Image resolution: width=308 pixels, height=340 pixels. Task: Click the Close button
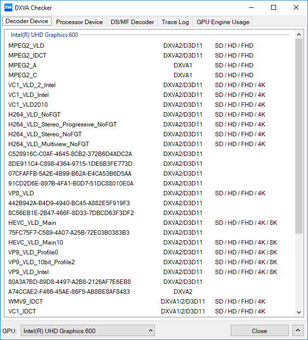tap(259, 331)
